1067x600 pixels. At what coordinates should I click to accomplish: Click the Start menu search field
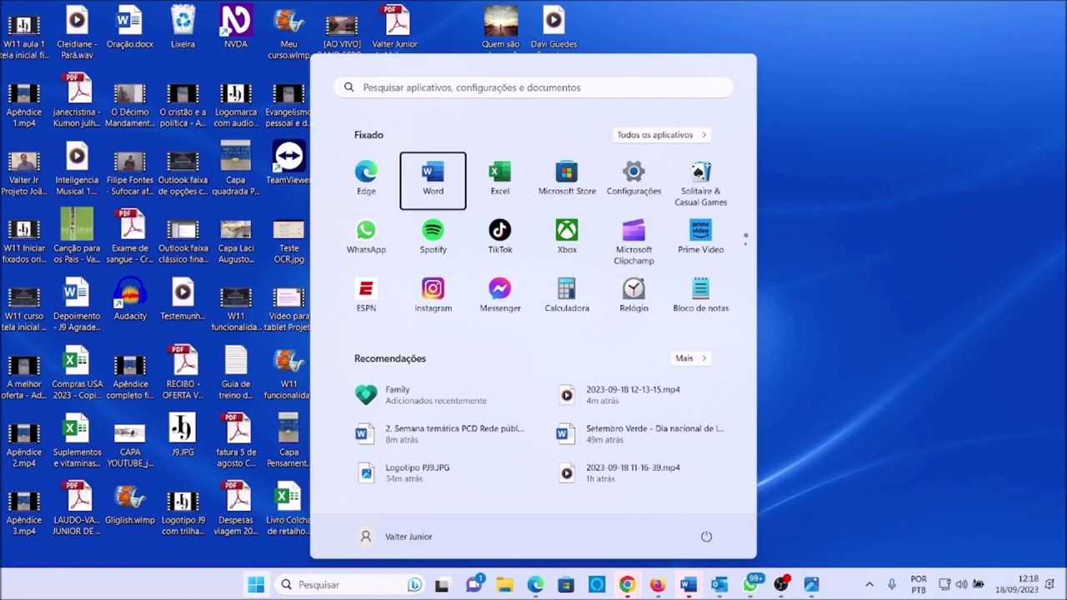(533, 87)
